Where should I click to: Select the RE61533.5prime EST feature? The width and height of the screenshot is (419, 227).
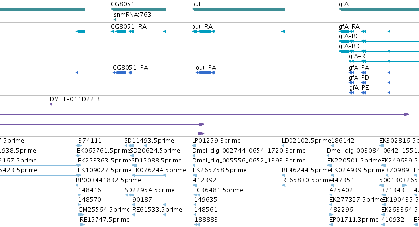[149, 215]
